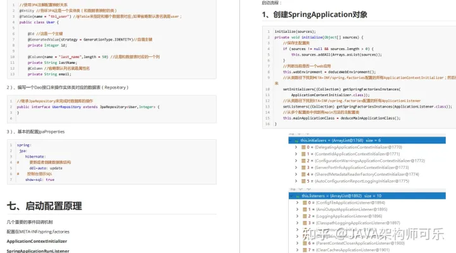Expand SharedMetadataReaderFactoryContextInitializer@1774 arrow

(296, 175)
